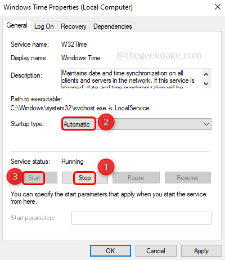Click the Resume service button
The height and width of the screenshot is (260, 225).
tap(187, 178)
